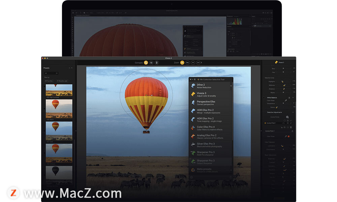
Task: Apply the 005 High Contrast preset thumbnail
Action: 59,90
